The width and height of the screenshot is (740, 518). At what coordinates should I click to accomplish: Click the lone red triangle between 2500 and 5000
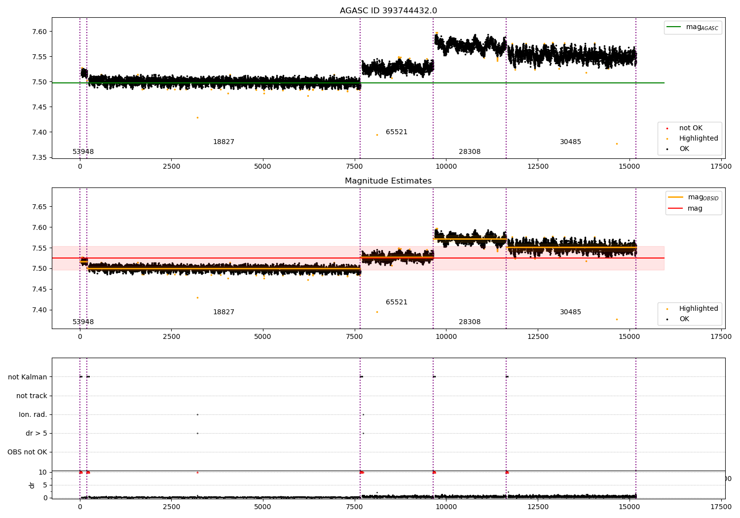(197, 472)
